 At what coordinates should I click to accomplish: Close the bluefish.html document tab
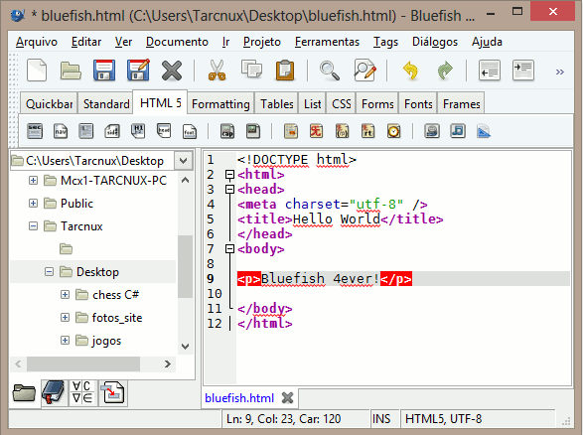click(x=287, y=398)
